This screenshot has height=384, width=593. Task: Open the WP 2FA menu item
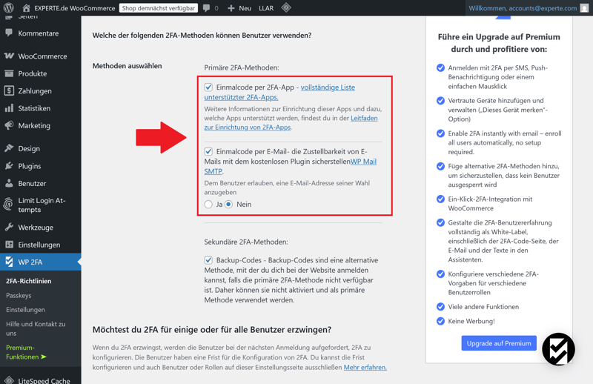coord(41,262)
